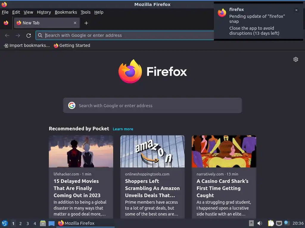Switch to workspace 2
The width and height of the screenshot is (305, 228).
click(x=21, y=224)
